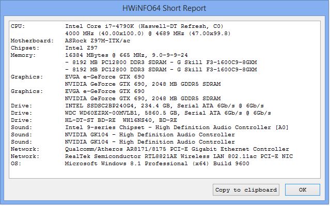The height and width of the screenshot is (206, 330).
Task: Click the 'CPU:' label
Action: pos(18,26)
